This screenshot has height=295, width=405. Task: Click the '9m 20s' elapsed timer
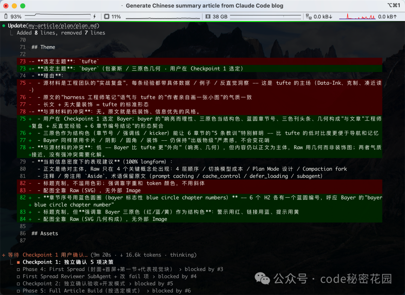(x=102, y=255)
